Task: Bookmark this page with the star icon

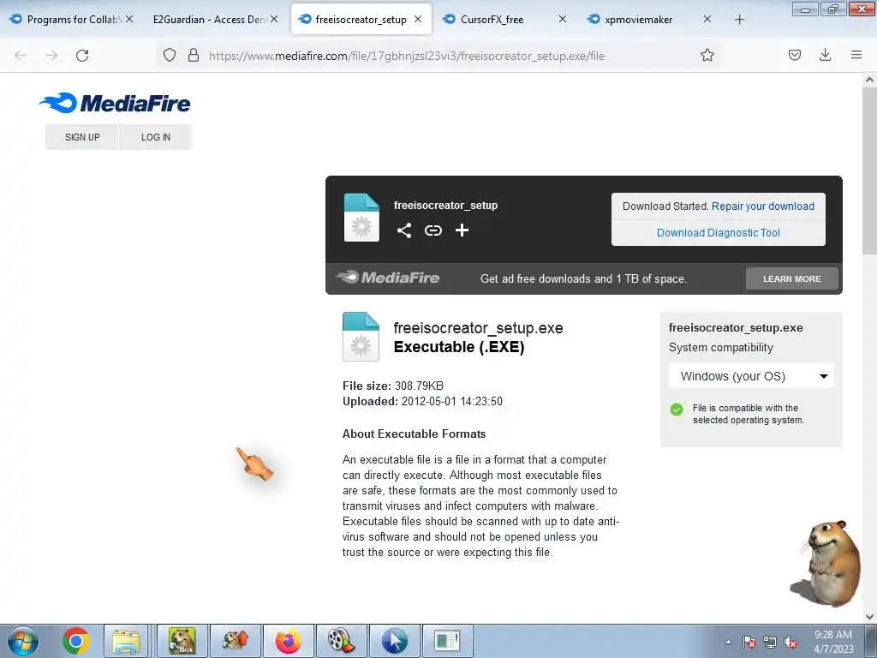Action: 707,55
